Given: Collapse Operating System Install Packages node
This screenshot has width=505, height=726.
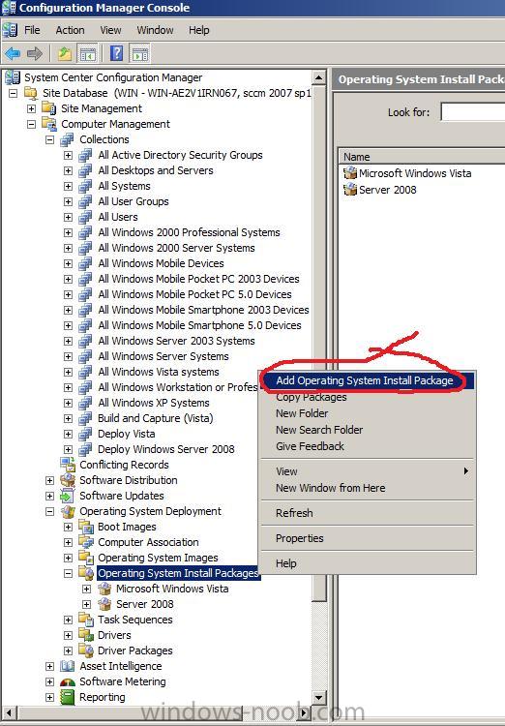Looking at the screenshot, I should point(68,573).
